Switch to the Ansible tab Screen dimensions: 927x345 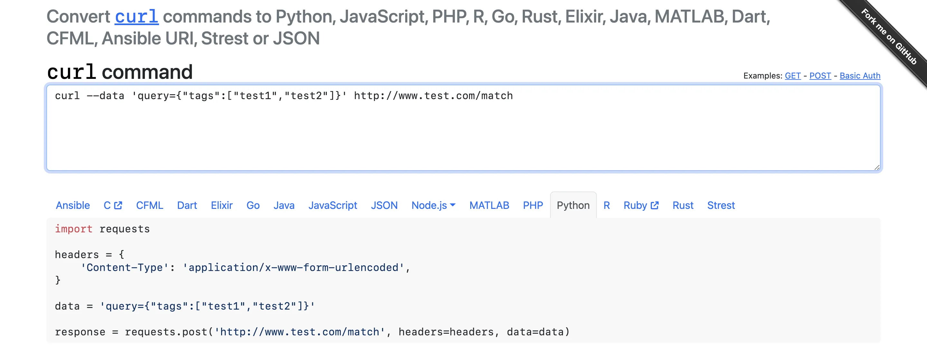coord(73,205)
